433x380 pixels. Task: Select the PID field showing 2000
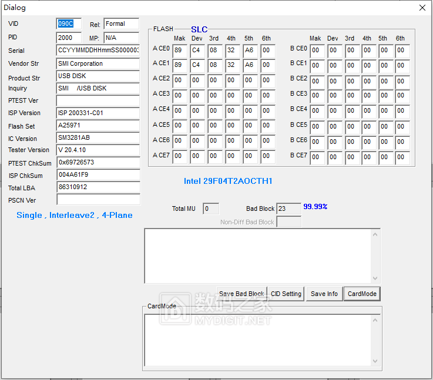(69, 38)
